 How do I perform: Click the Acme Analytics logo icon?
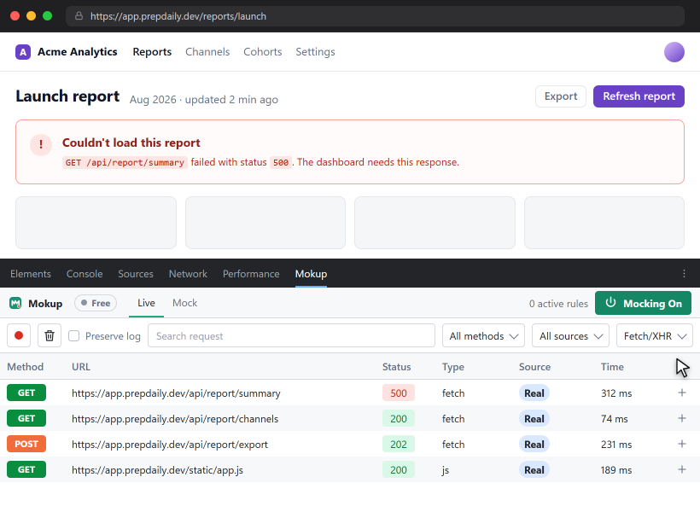tap(23, 52)
